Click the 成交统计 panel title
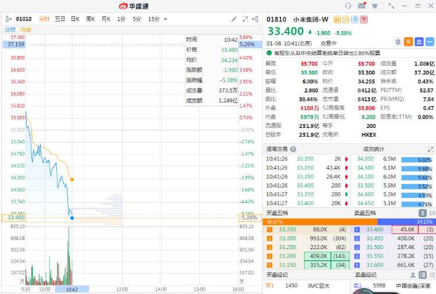The width and height of the screenshot is (436, 294). coord(374,149)
